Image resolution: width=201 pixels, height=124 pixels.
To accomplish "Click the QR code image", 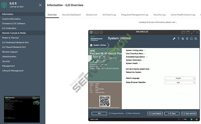I will pyautogui.click(x=105, y=101).
